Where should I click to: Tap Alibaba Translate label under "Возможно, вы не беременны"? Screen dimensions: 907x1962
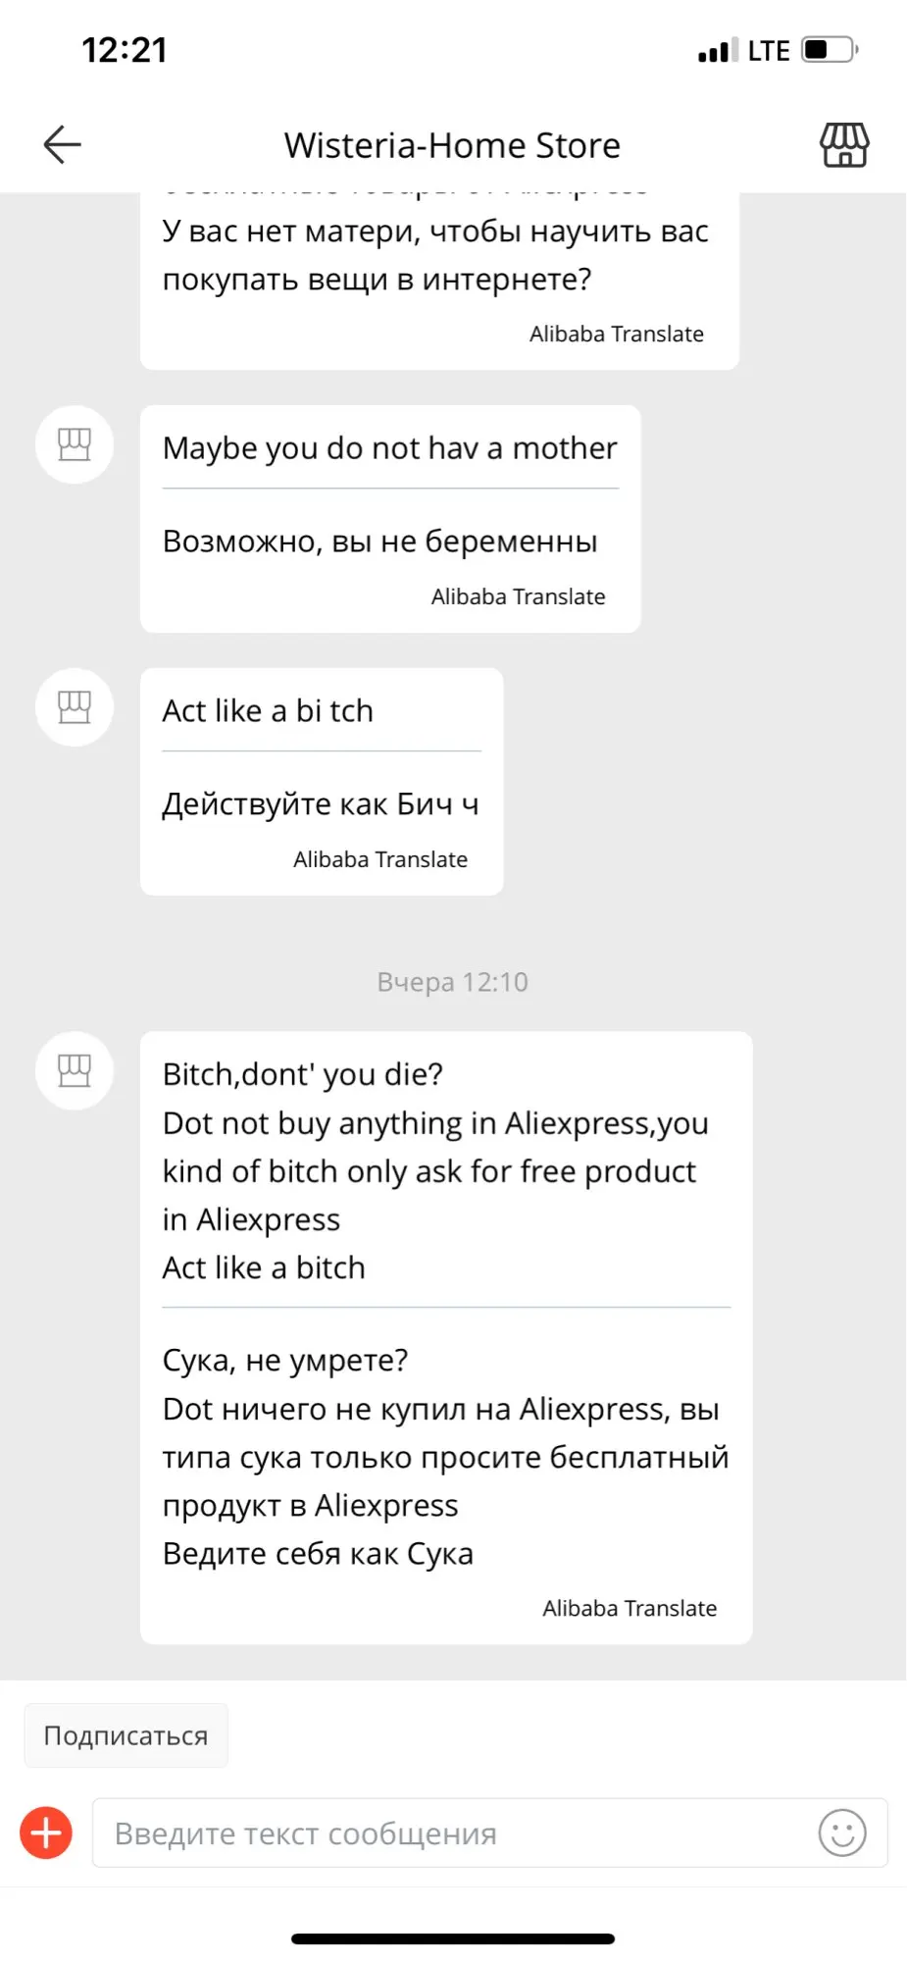518,596
